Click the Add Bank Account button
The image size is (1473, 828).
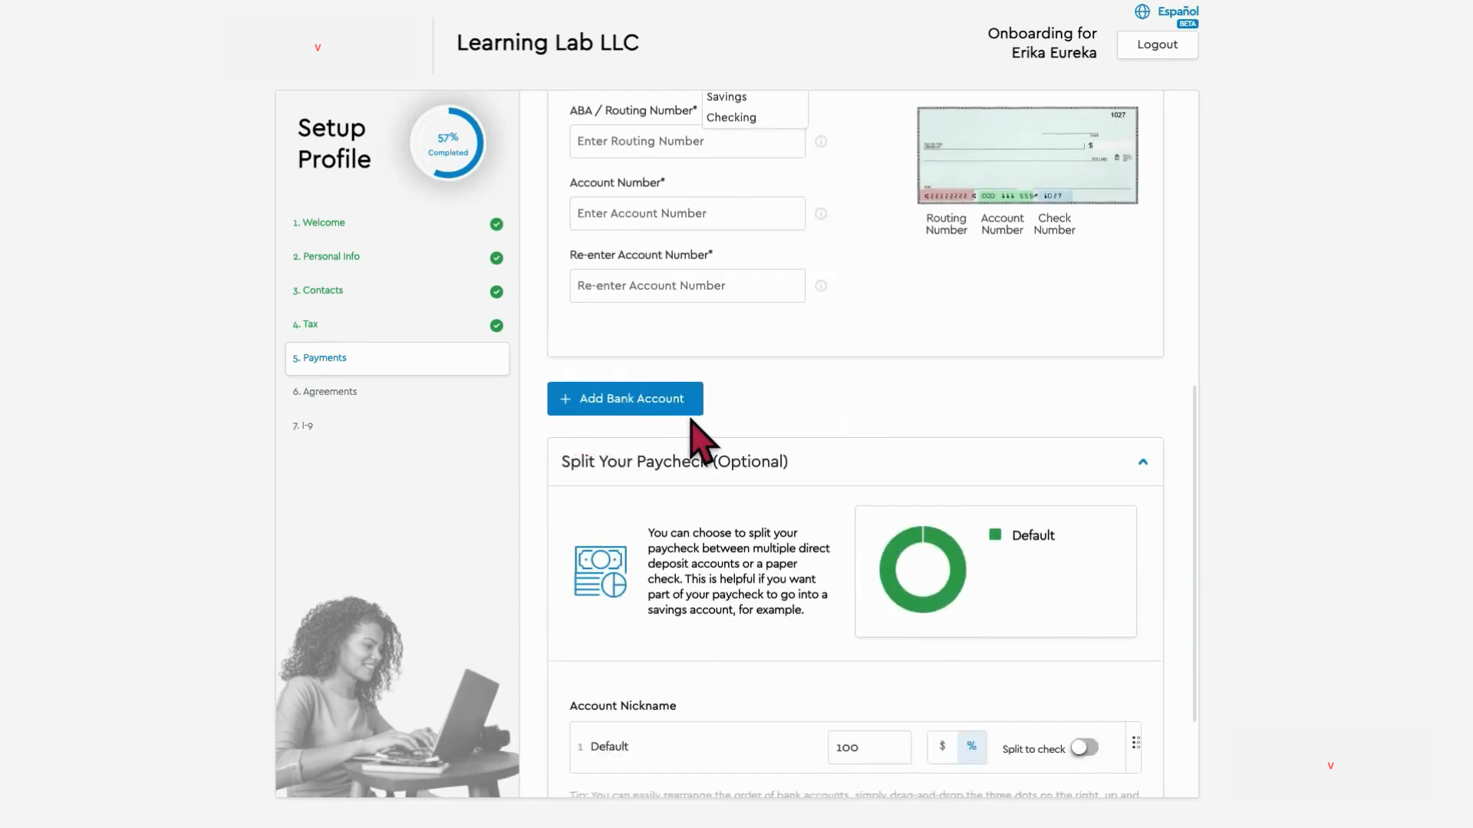click(x=624, y=399)
